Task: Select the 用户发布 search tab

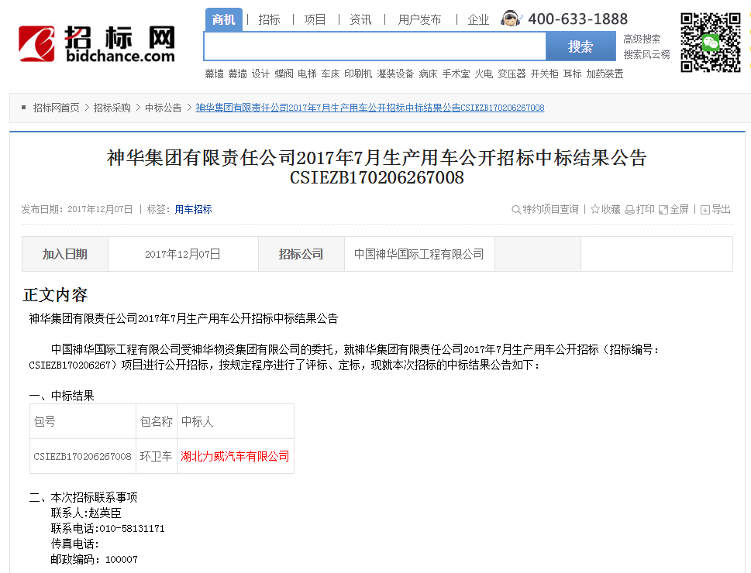Action: click(x=419, y=19)
